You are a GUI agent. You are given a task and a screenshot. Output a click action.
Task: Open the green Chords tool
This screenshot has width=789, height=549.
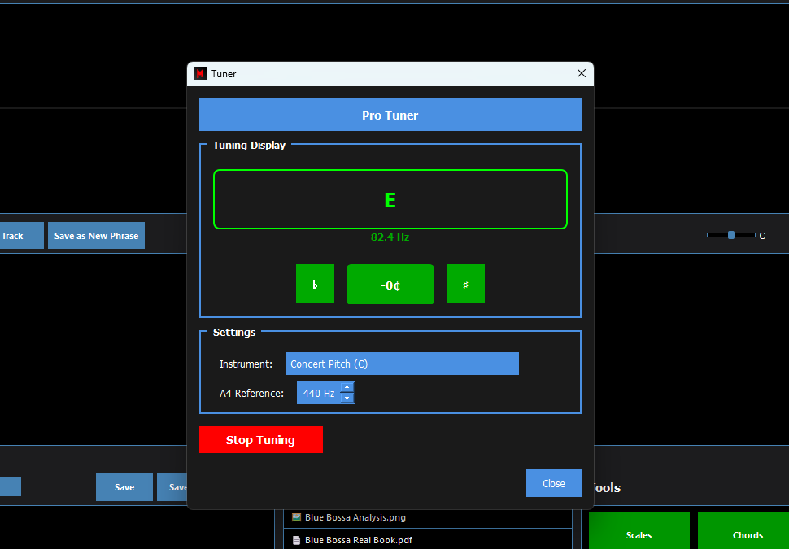[747, 534]
